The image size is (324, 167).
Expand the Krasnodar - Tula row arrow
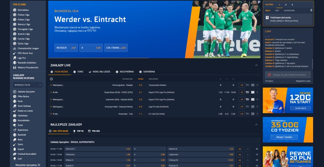[x=257, y=114]
